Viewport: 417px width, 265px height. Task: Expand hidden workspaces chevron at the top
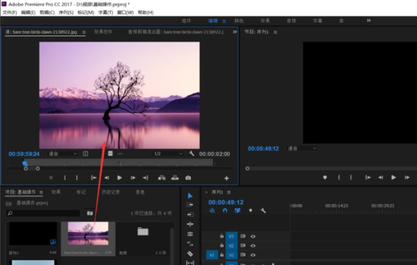[369, 21]
